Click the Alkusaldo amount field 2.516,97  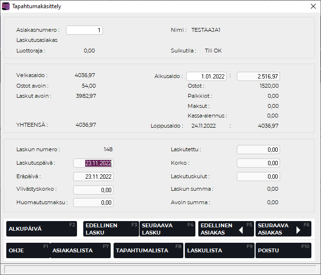point(258,76)
